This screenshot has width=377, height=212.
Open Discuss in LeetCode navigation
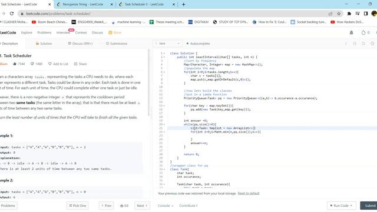click(97, 32)
